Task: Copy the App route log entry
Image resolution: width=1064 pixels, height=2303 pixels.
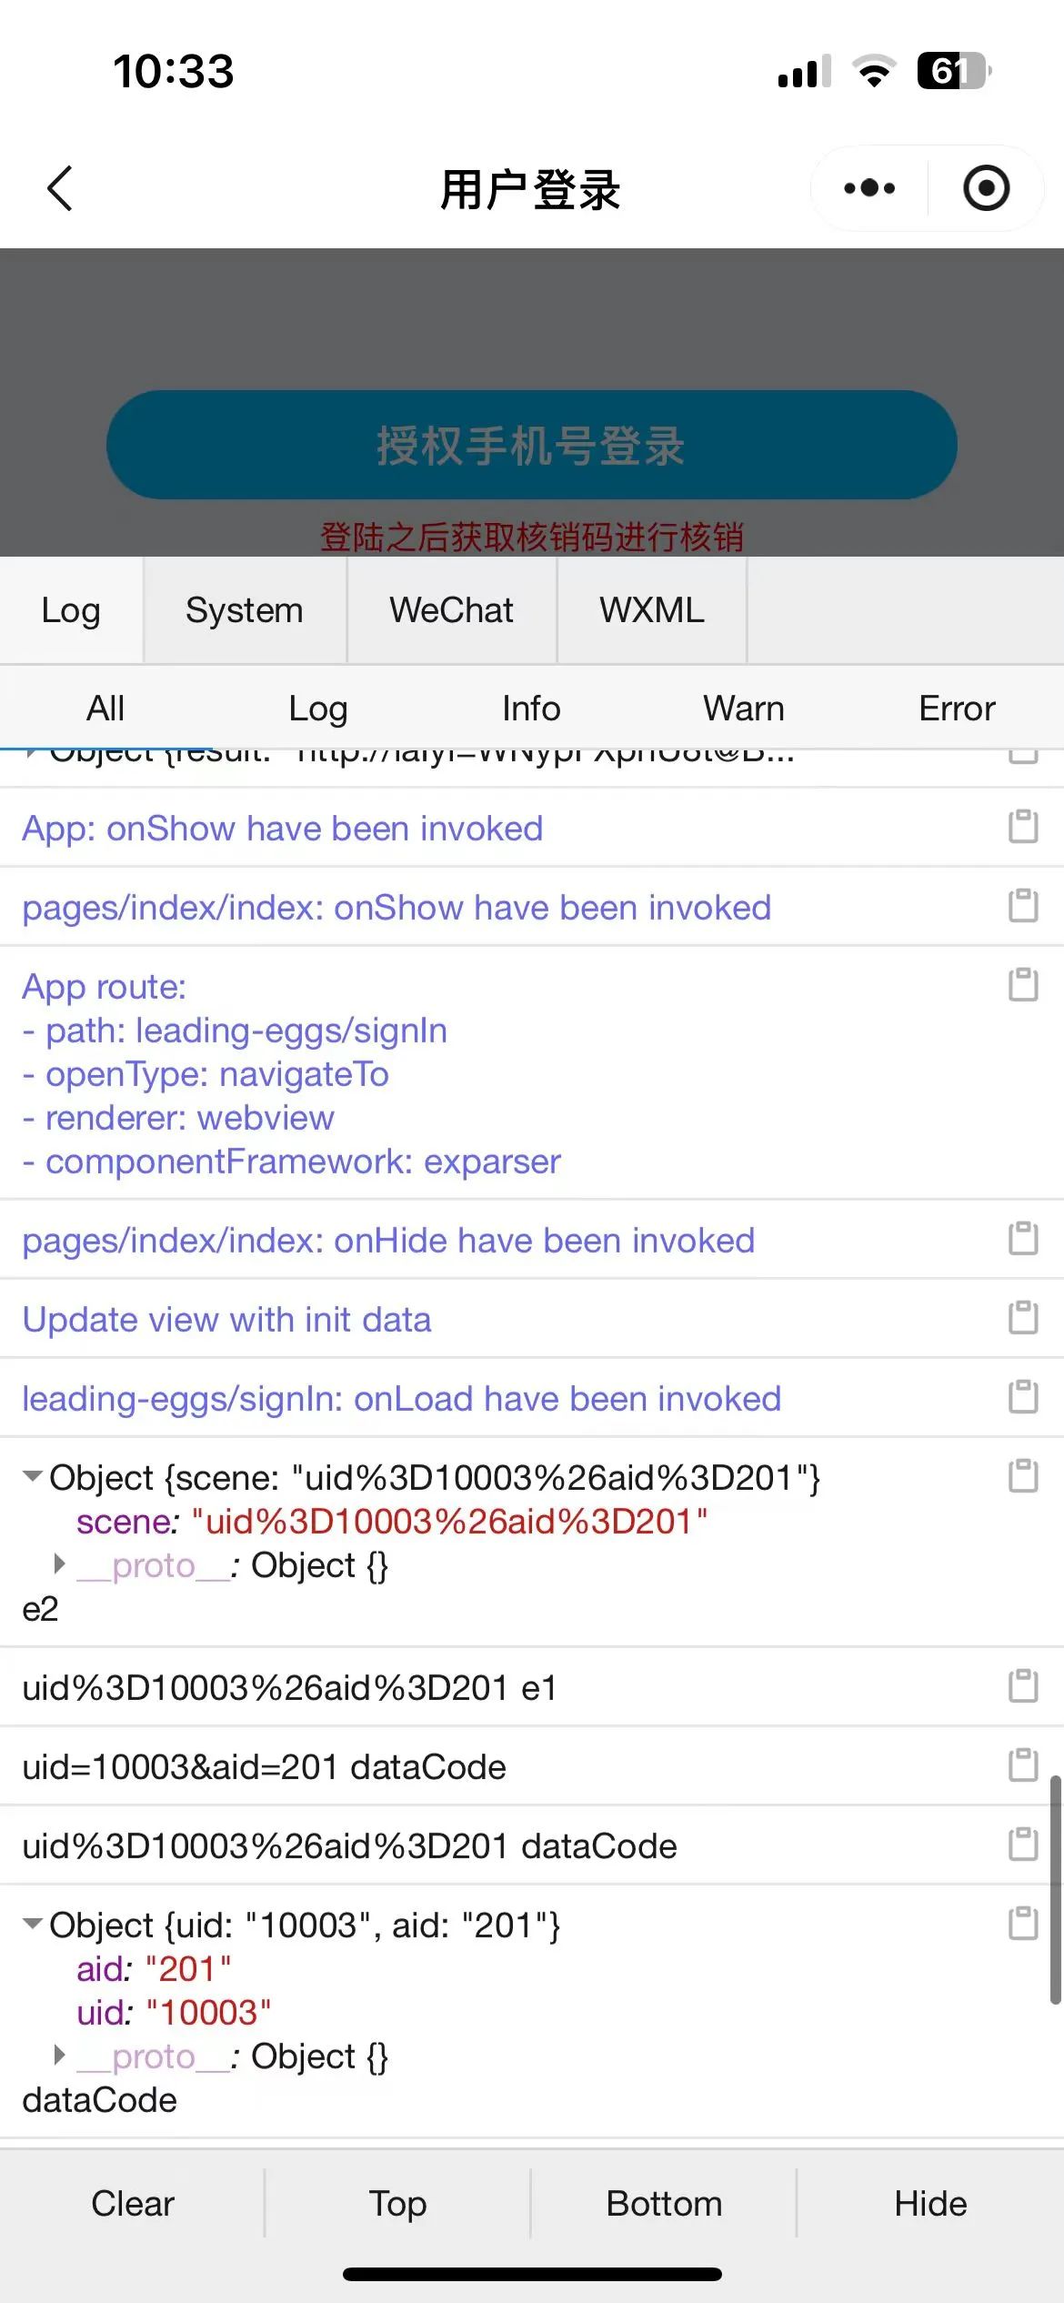Action: click(x=1023, y=985)
